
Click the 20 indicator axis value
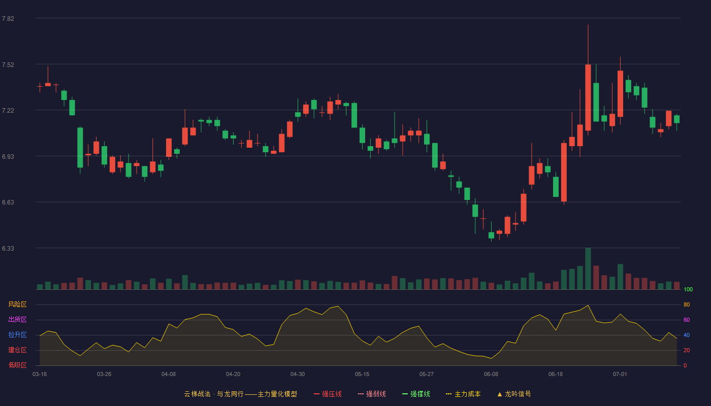coord(687,350)
